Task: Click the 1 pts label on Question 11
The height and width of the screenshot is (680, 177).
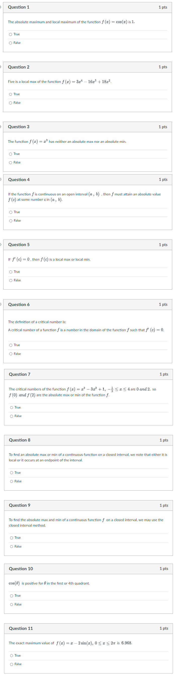Action: pyautogui.click(x=164, y=629)
